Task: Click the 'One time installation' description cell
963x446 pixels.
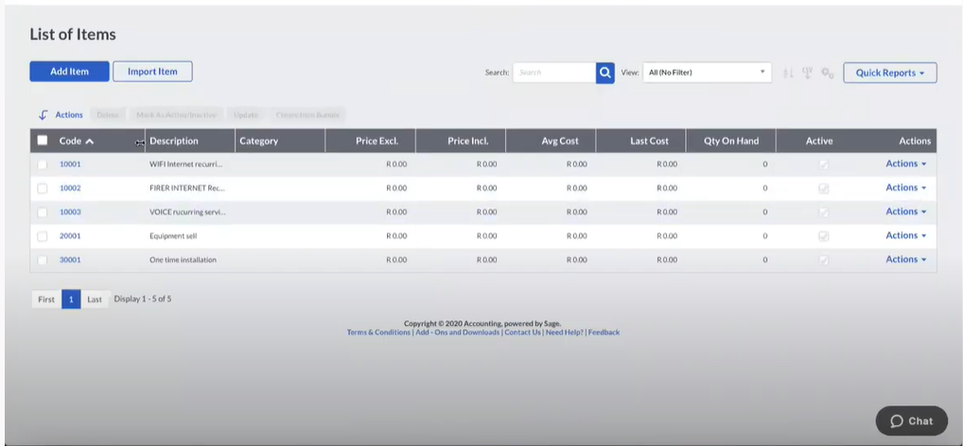Action: [x=183, y=260]
